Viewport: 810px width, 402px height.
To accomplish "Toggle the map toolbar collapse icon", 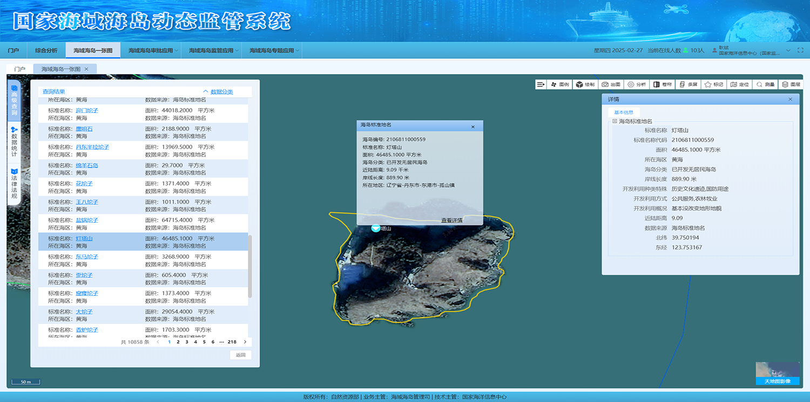I will click(540, 84).
